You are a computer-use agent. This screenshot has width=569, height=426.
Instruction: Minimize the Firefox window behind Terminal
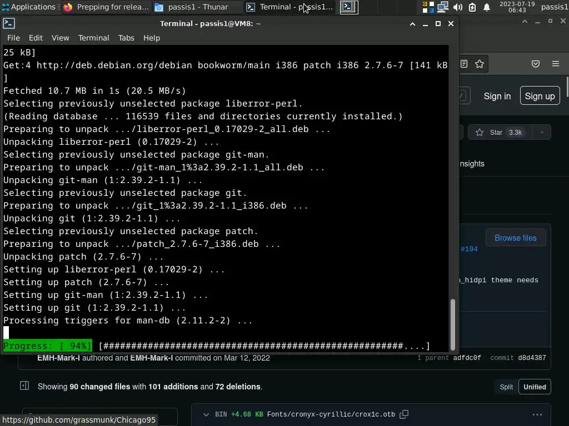click(537, 22)
